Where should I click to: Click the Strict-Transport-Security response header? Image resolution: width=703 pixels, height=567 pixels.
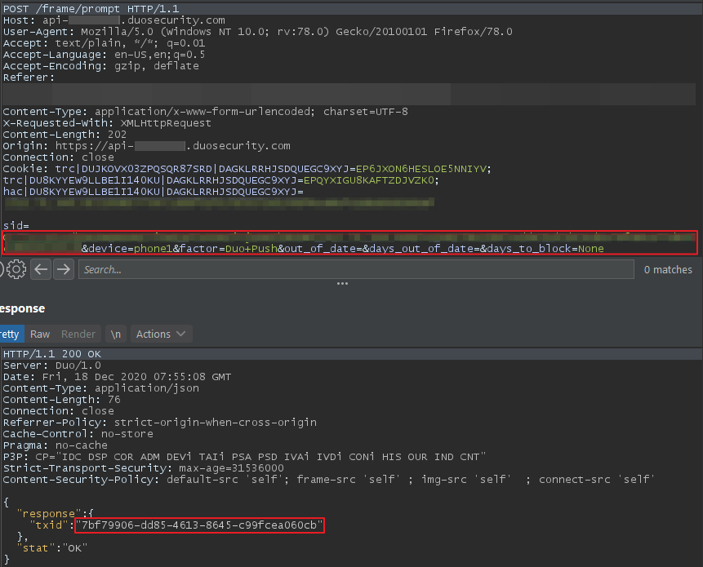tap(143, 468)
